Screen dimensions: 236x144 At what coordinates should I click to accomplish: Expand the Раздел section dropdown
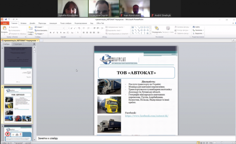click(x=39, y=34)
